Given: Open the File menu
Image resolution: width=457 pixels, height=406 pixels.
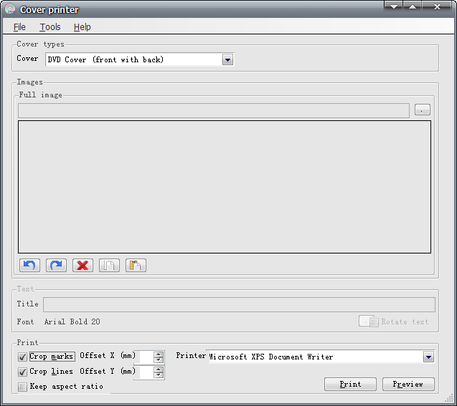Looking at the screenshot, I should tap(19, 27).
